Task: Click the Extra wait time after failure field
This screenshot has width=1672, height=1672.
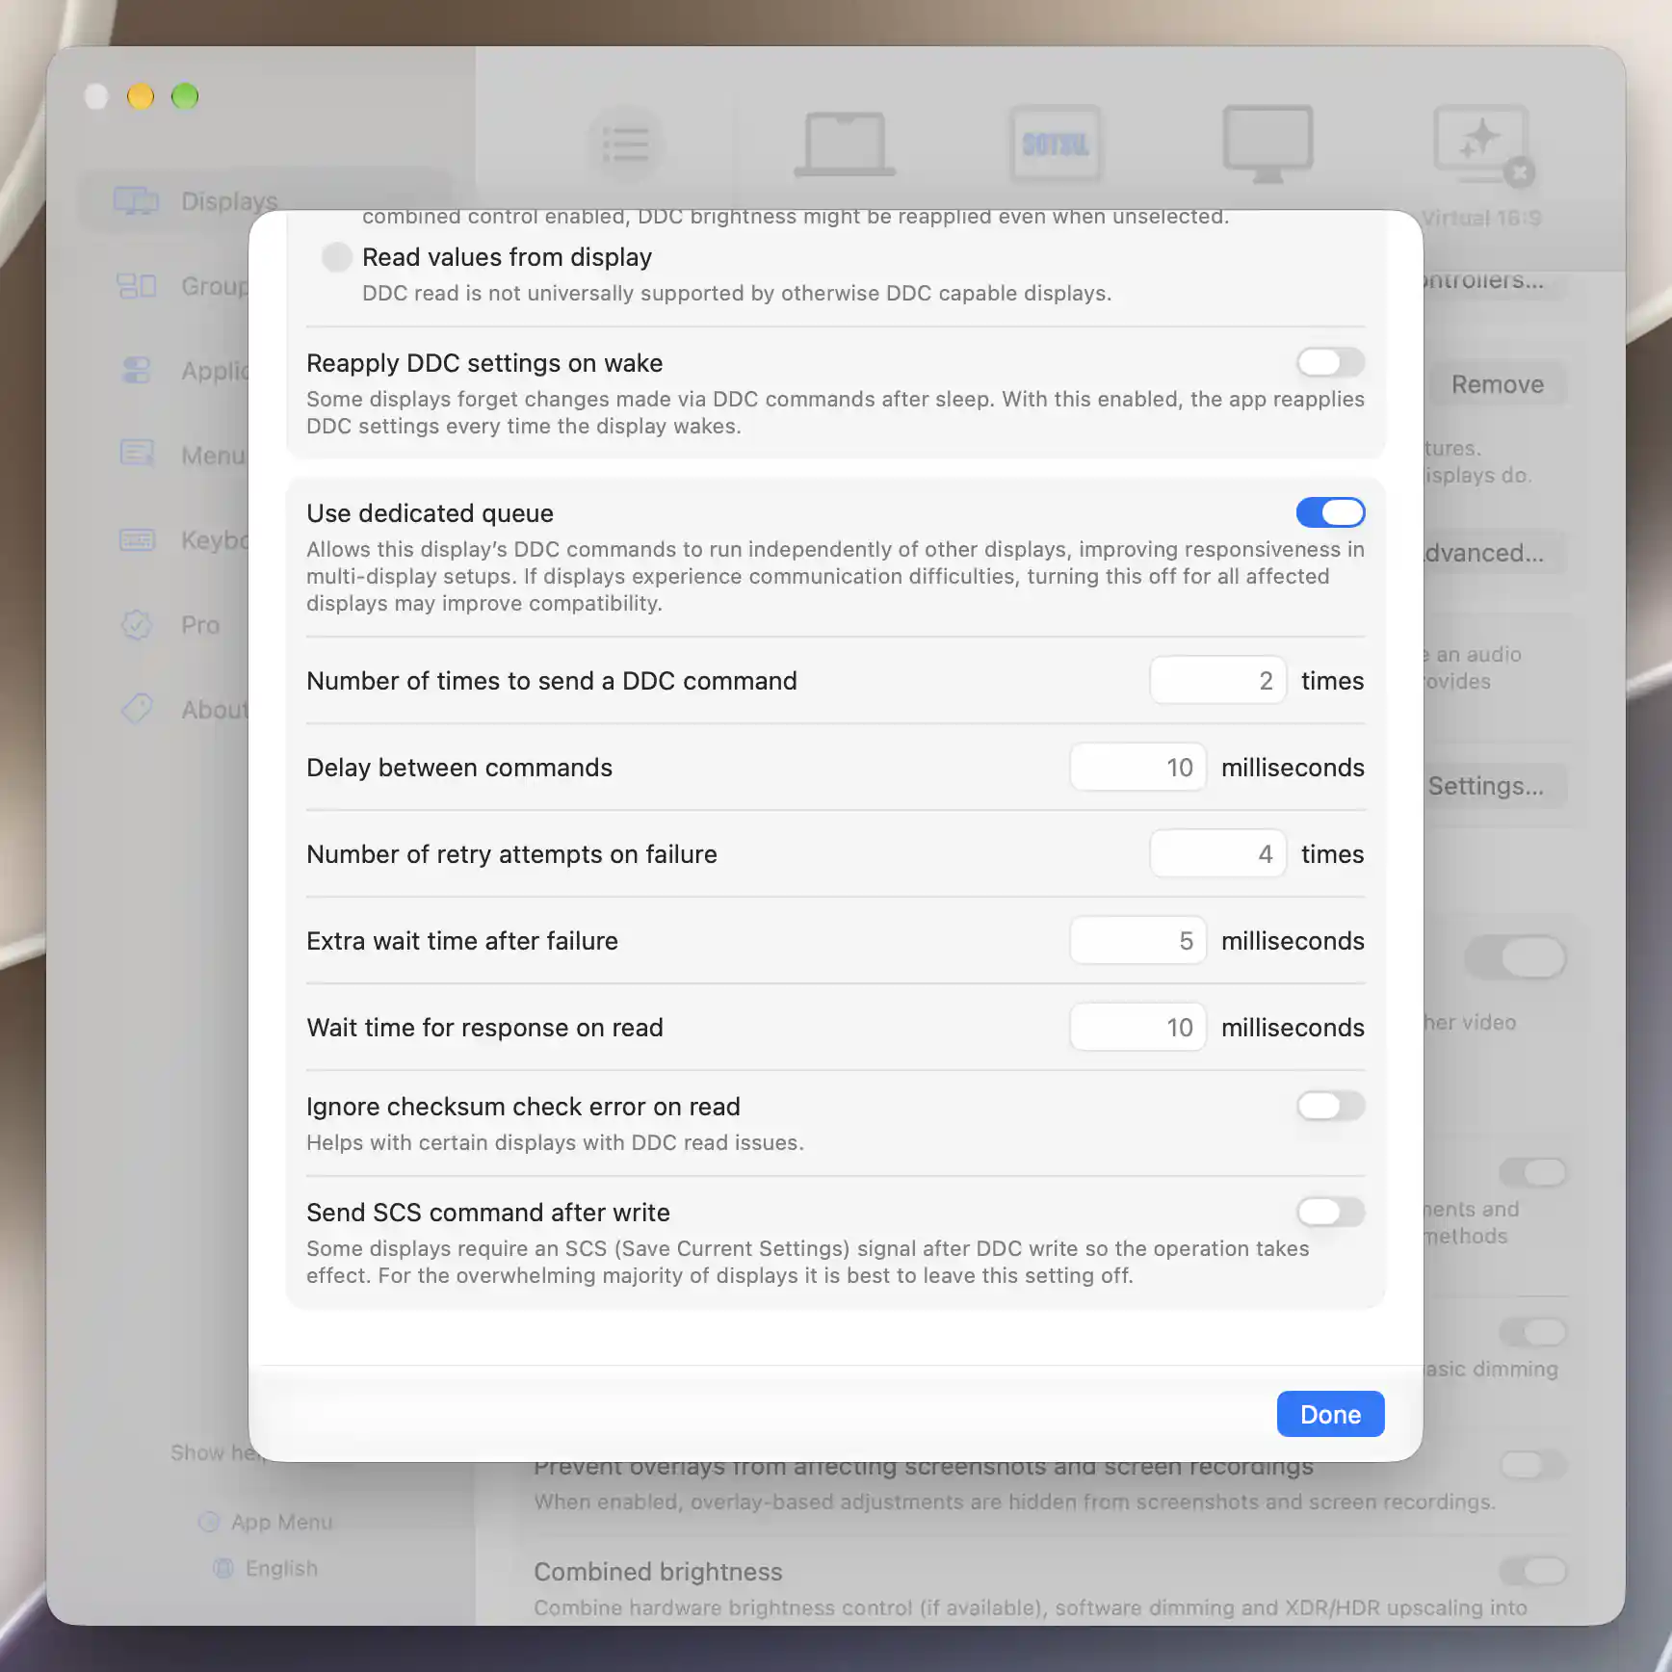Action: pos(1137,941)
